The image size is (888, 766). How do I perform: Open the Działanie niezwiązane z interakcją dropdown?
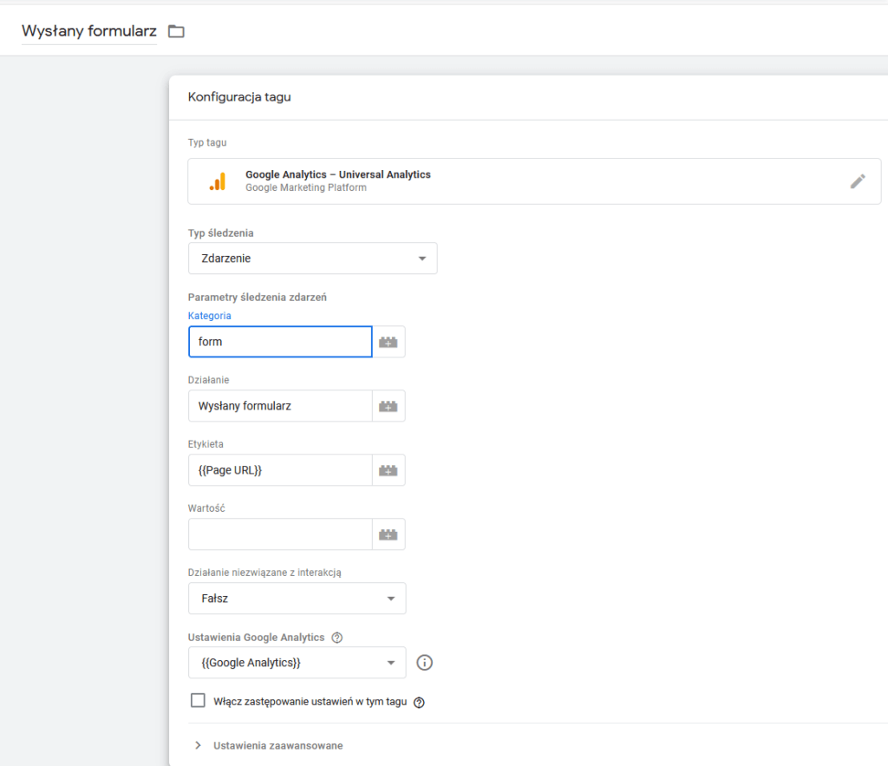click(x=297, y=599)
